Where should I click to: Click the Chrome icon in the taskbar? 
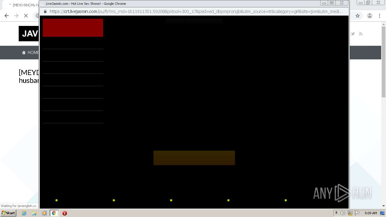click(54, 213)
